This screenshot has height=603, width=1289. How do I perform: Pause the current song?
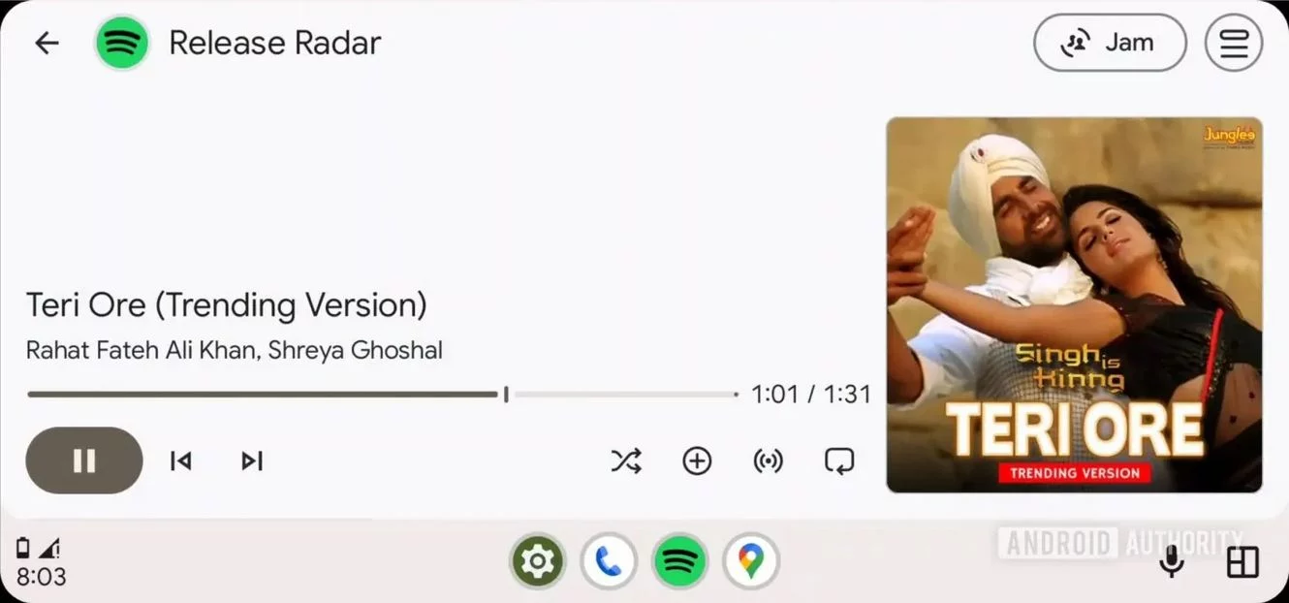point(84,460)
